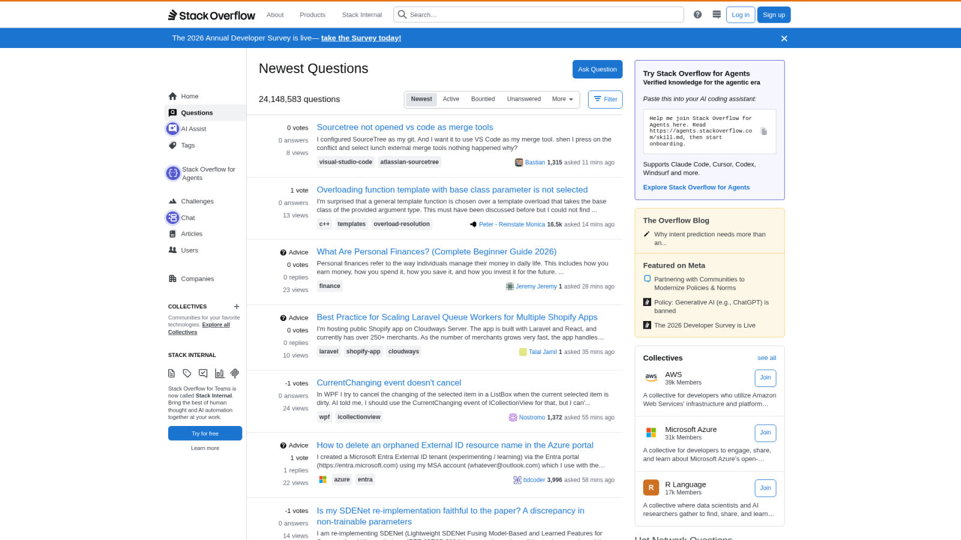961x540 pixels.
Task: Click the Search input field
Action: coord(539,14)
